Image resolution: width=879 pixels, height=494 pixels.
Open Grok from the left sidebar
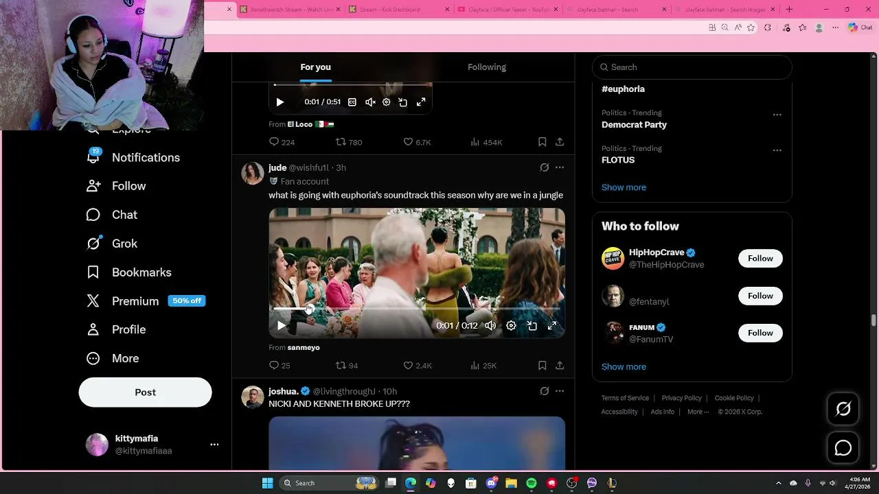coord(112,244)
